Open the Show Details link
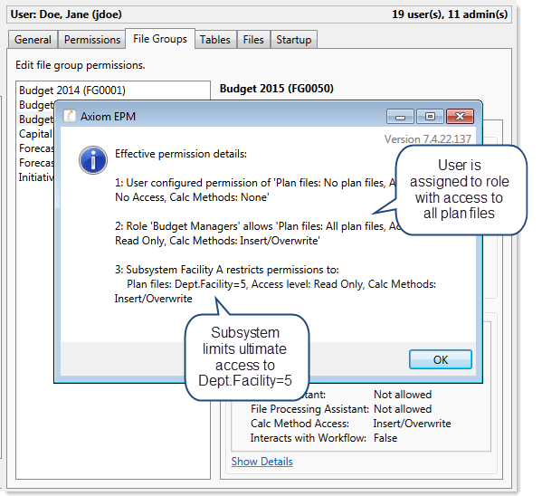This screenshot has height=496, width=542. [x=262, y=462]
